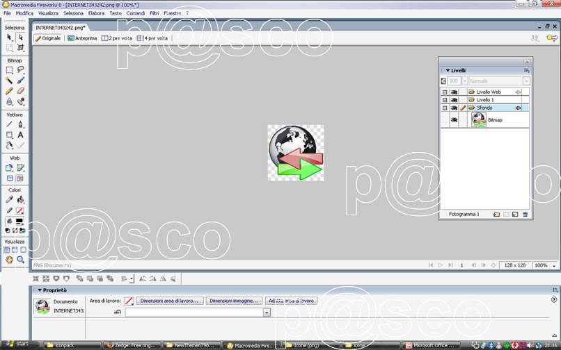The width and height of the screenshot is (561, 350).
Task: Choose the Marquee selection tool
Action: [9, 70]
